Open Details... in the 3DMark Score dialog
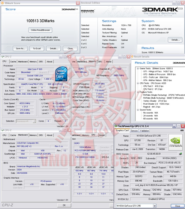This screenshot has width=185, height=209. click(x=54, y=49)
